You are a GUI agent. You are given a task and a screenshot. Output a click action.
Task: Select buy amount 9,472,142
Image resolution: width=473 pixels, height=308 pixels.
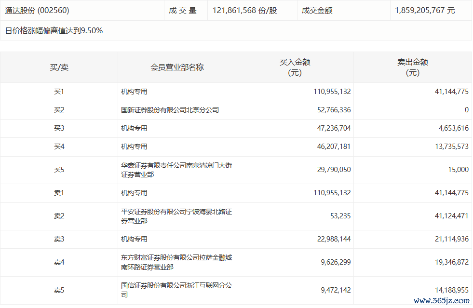coord(336,290)
